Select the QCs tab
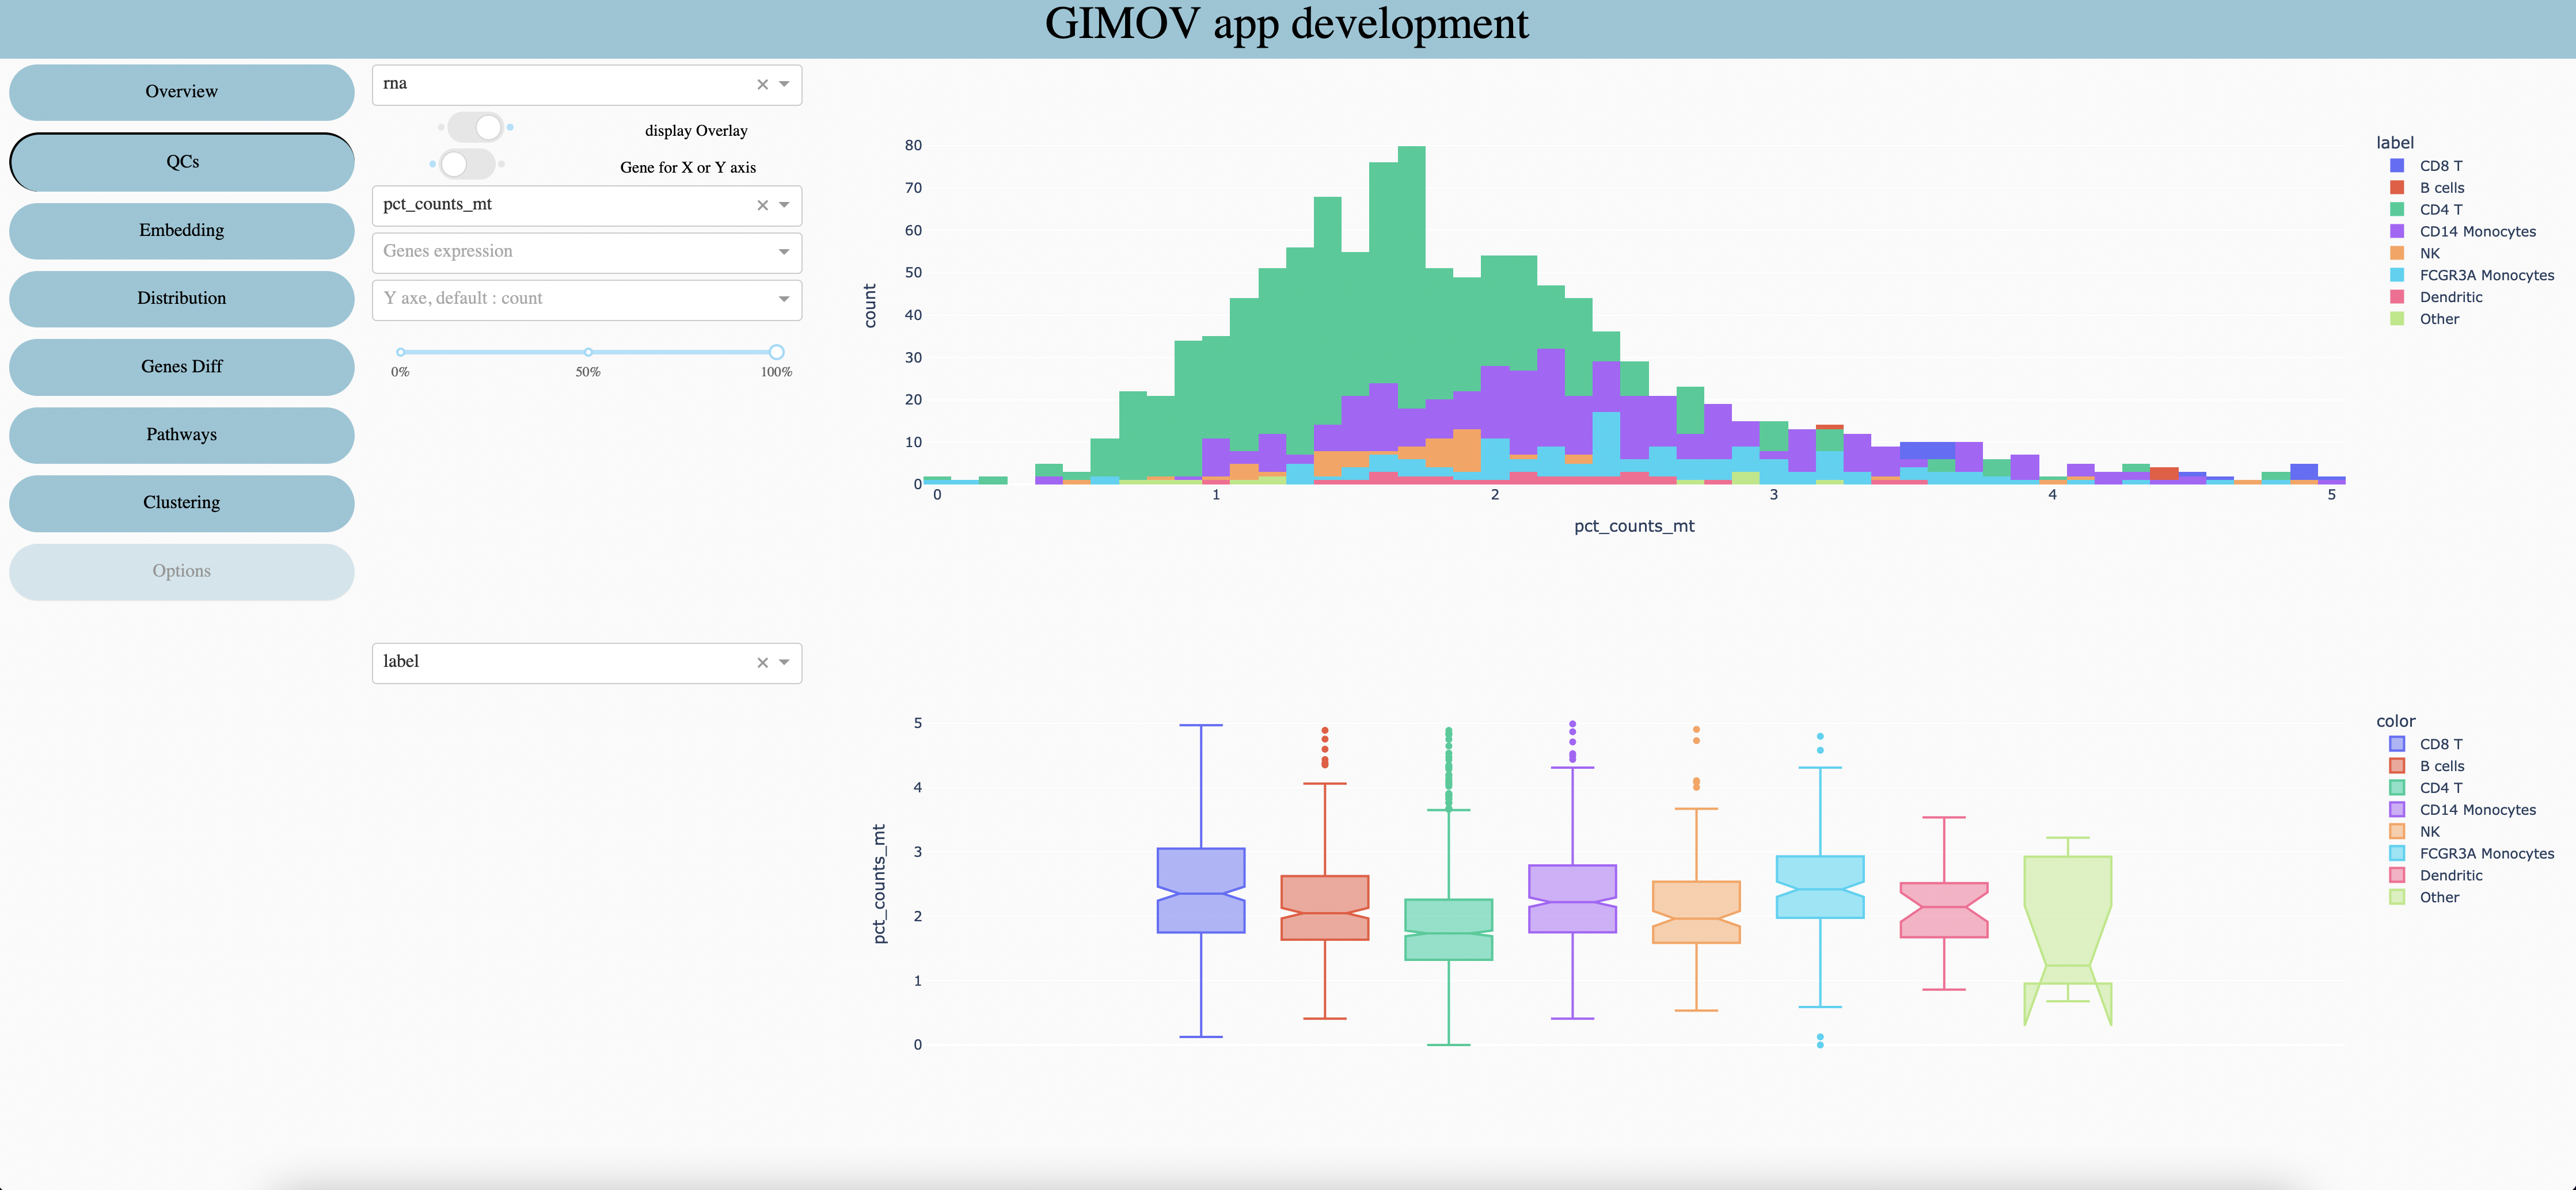The height and width of the screenshot is (1190, 2576). pyautogui.click(x=181, y=162)
